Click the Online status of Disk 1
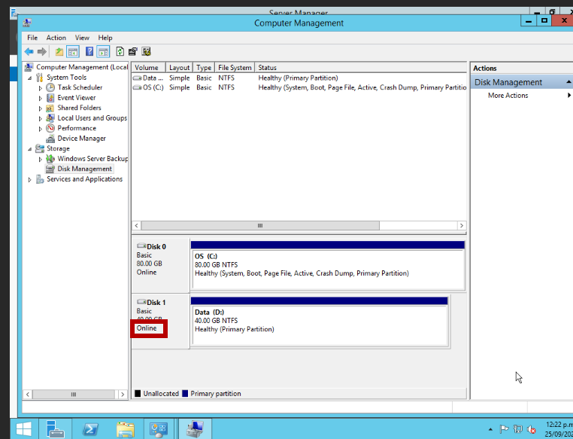 point(147,328)
